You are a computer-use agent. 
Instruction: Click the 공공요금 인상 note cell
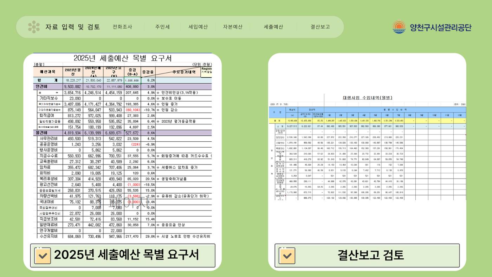pos(174,225)
